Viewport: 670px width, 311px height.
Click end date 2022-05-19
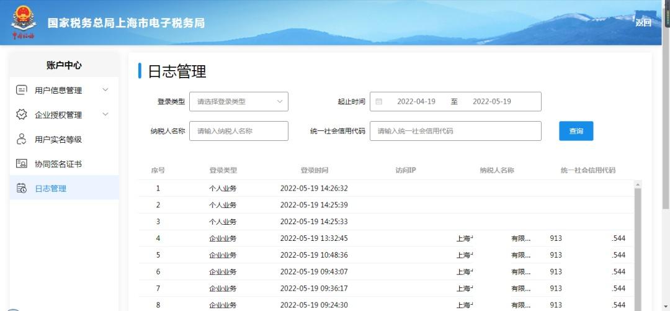coord(492,101)
